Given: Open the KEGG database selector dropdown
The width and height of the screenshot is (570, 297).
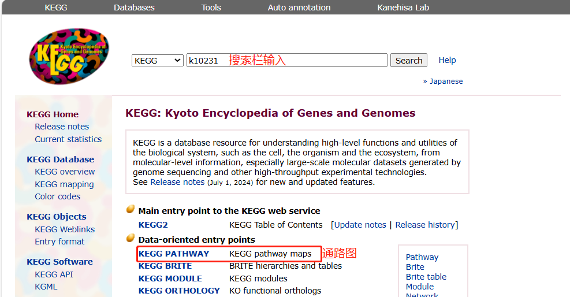Looking at the screenshot, I should tap(158, 60).
